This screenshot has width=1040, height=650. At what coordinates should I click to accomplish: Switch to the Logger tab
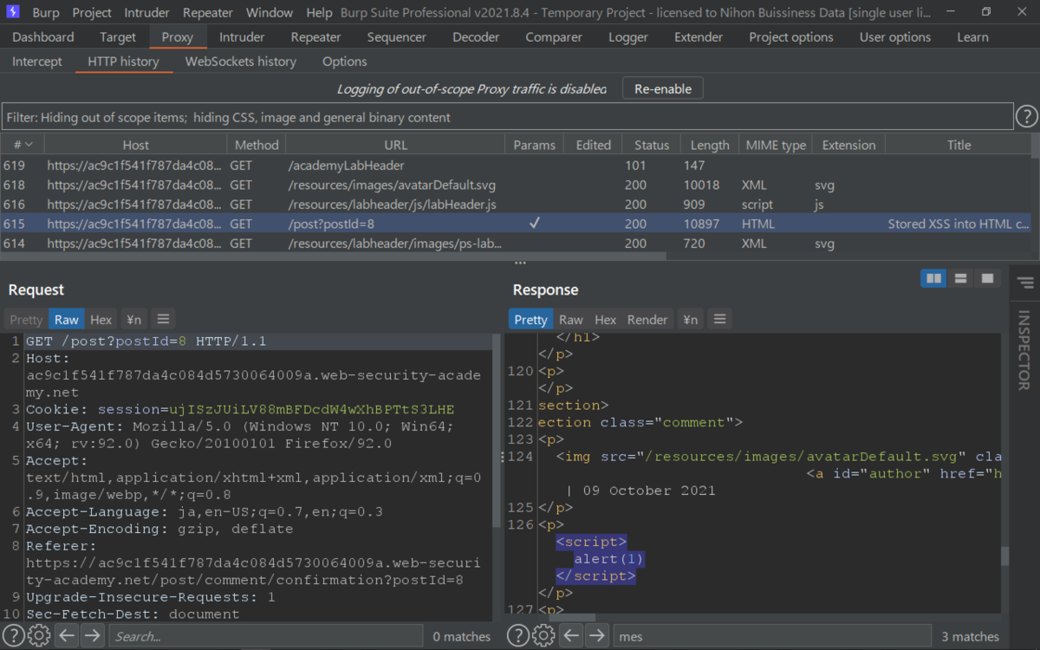628,37
